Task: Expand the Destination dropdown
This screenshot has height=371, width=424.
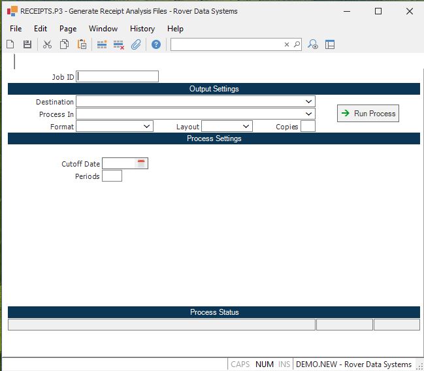Action: [x=308, y=102]
